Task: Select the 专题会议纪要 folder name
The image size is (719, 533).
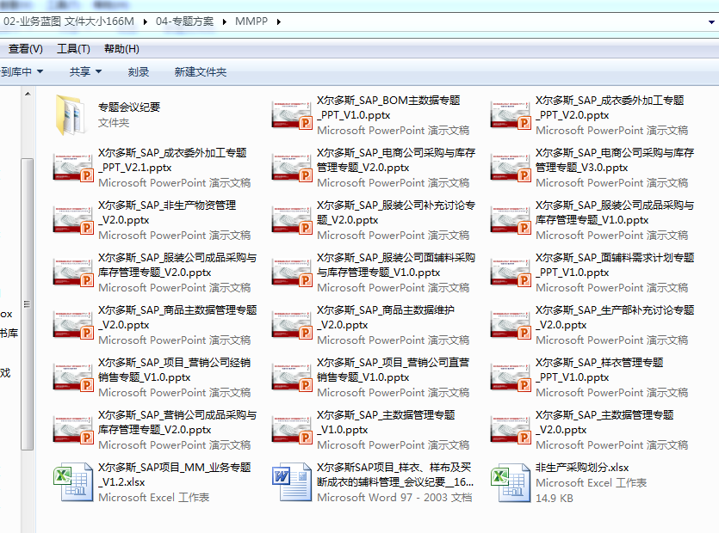Action: pyautogui.click(x=129, y=107)
